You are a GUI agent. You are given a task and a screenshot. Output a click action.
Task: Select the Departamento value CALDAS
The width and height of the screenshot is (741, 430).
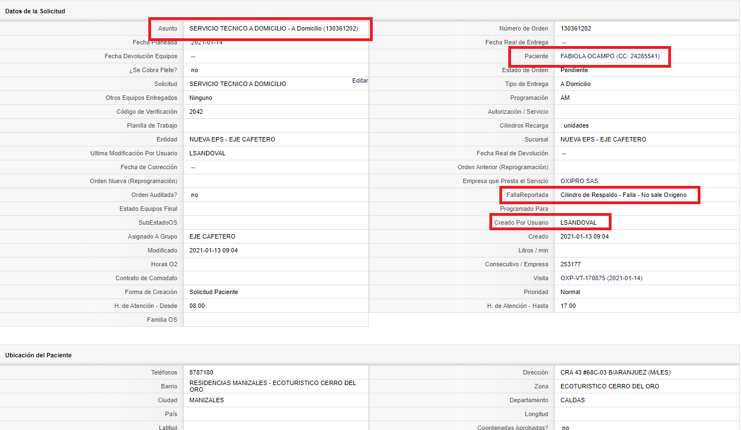tap(573, 400)
